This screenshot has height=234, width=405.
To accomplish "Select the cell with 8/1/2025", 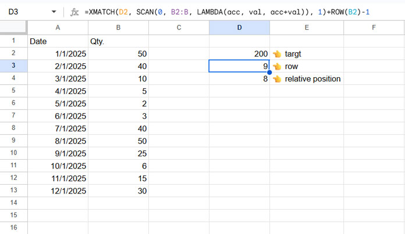I will (58, 141).
